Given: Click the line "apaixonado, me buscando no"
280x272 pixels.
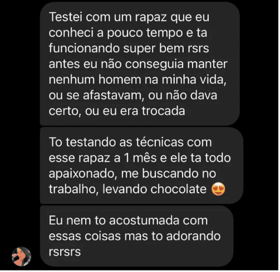Looking at the screenshot, I should point(133,175).
